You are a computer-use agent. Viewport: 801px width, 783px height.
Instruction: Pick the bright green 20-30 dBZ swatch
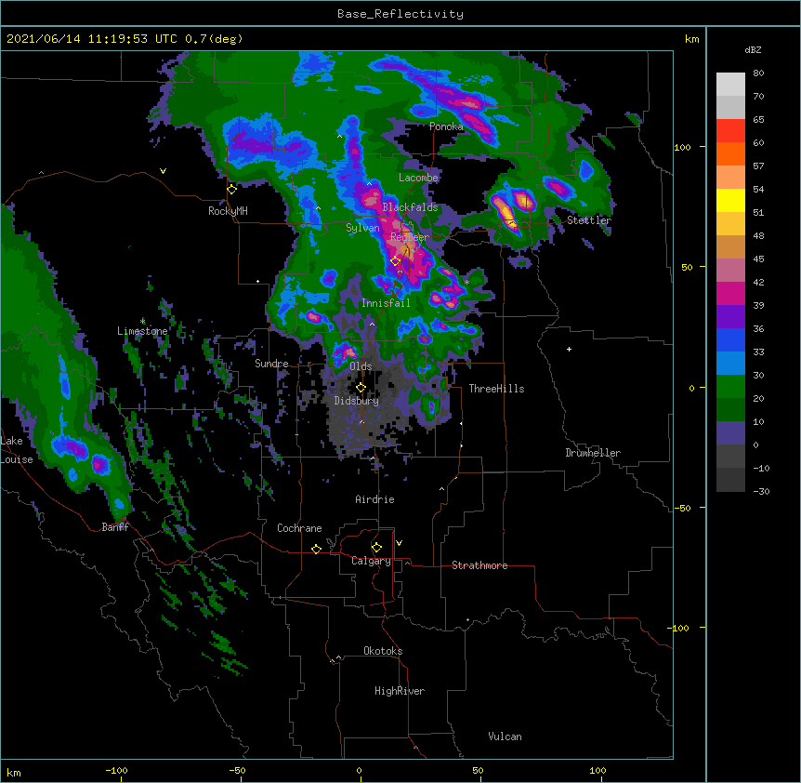click(x=730, y=387)
